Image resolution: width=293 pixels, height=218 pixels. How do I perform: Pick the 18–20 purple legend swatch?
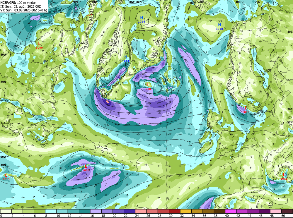(x=107, y=211)
